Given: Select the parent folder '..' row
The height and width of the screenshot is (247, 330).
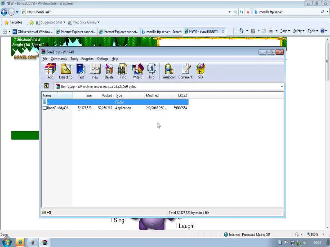Looking at the screenshot, I should coord(115,102).
